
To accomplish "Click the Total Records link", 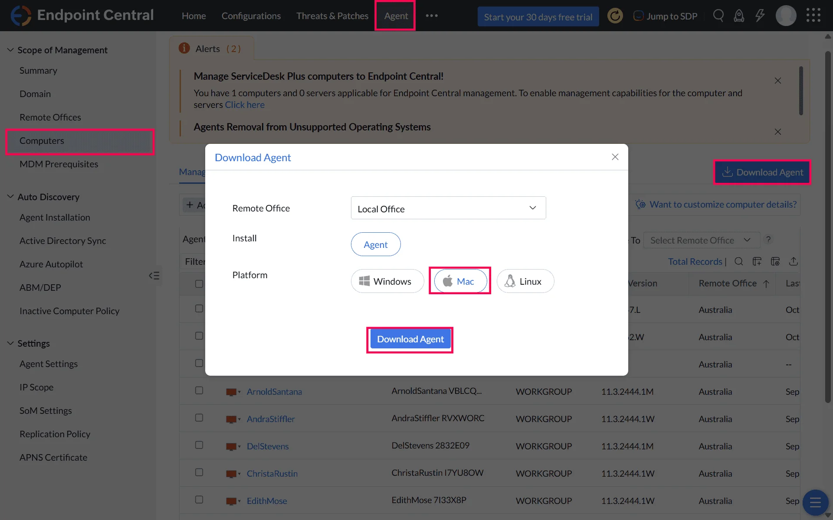I will tap(695, 261).
